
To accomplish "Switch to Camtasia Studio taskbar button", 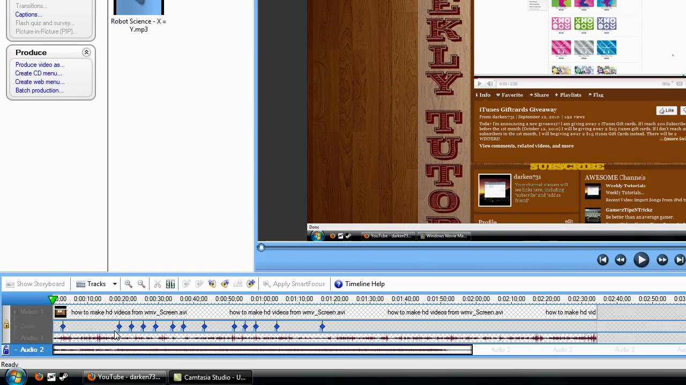I will (x=211, y=377).
